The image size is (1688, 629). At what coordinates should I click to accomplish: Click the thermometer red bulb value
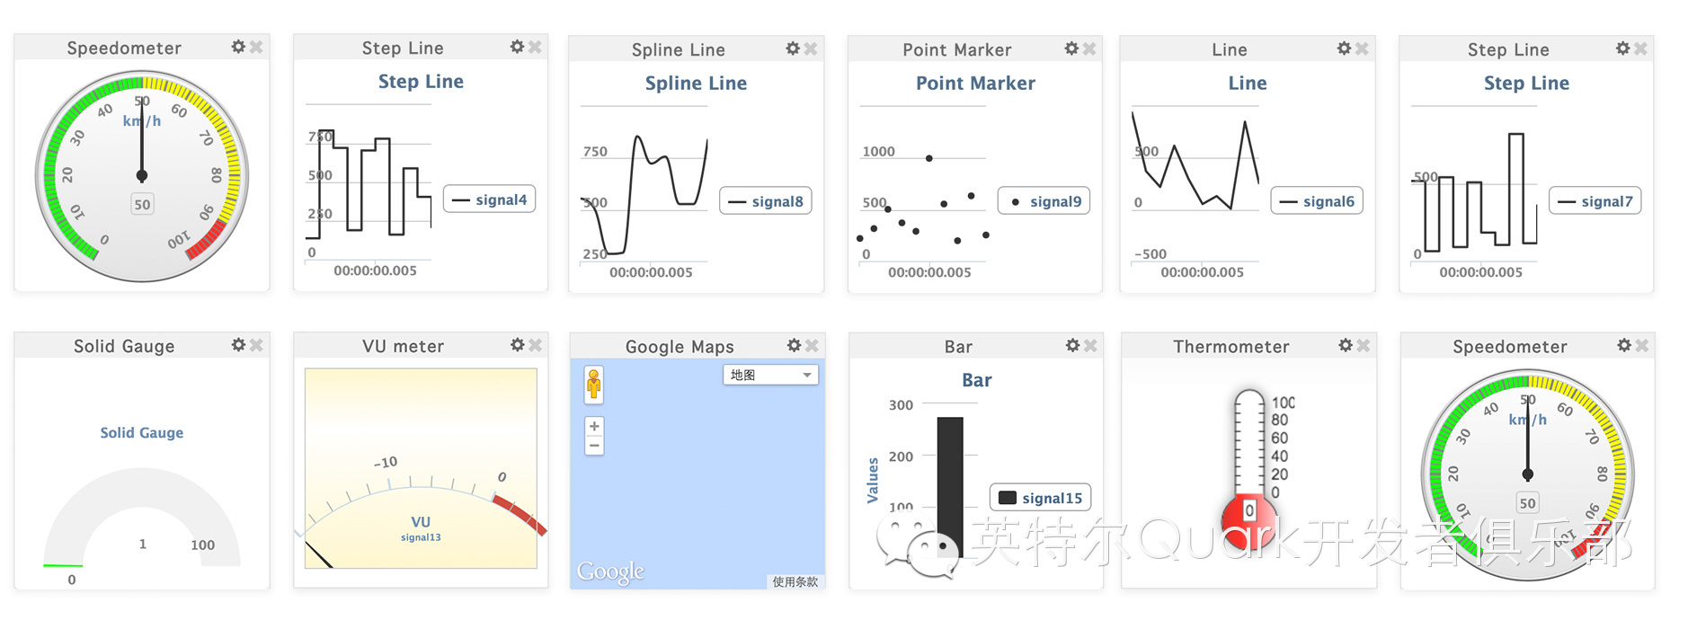point(1248,510)
